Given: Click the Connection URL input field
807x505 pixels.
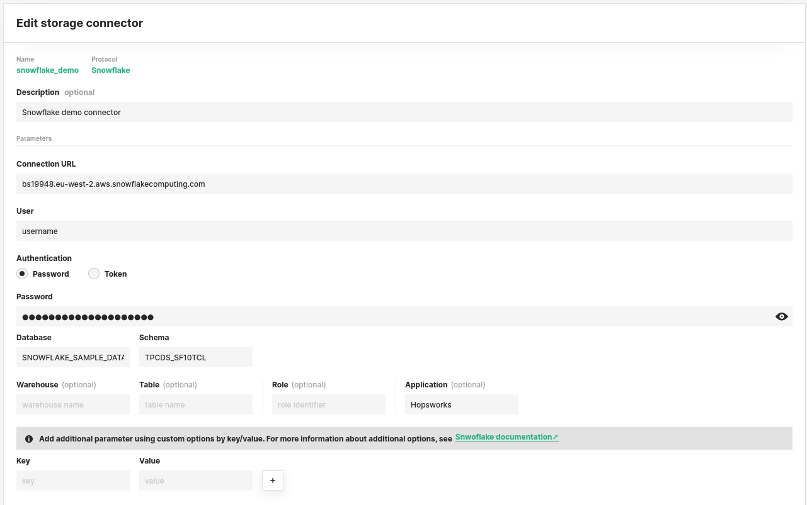Looking at the screenshot, I should pos(403,184).
